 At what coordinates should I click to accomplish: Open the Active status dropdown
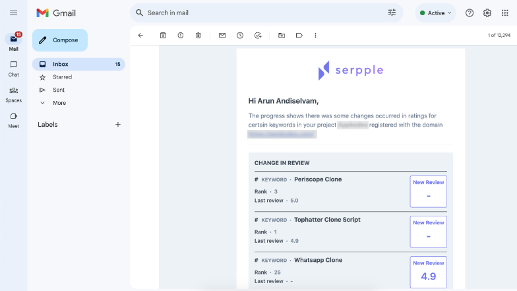coord(435,13)
